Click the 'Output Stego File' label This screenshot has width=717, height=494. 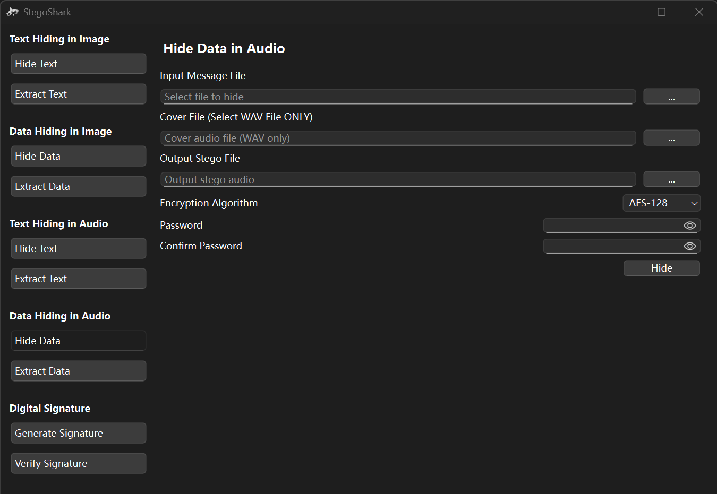[x=200, y=158]
